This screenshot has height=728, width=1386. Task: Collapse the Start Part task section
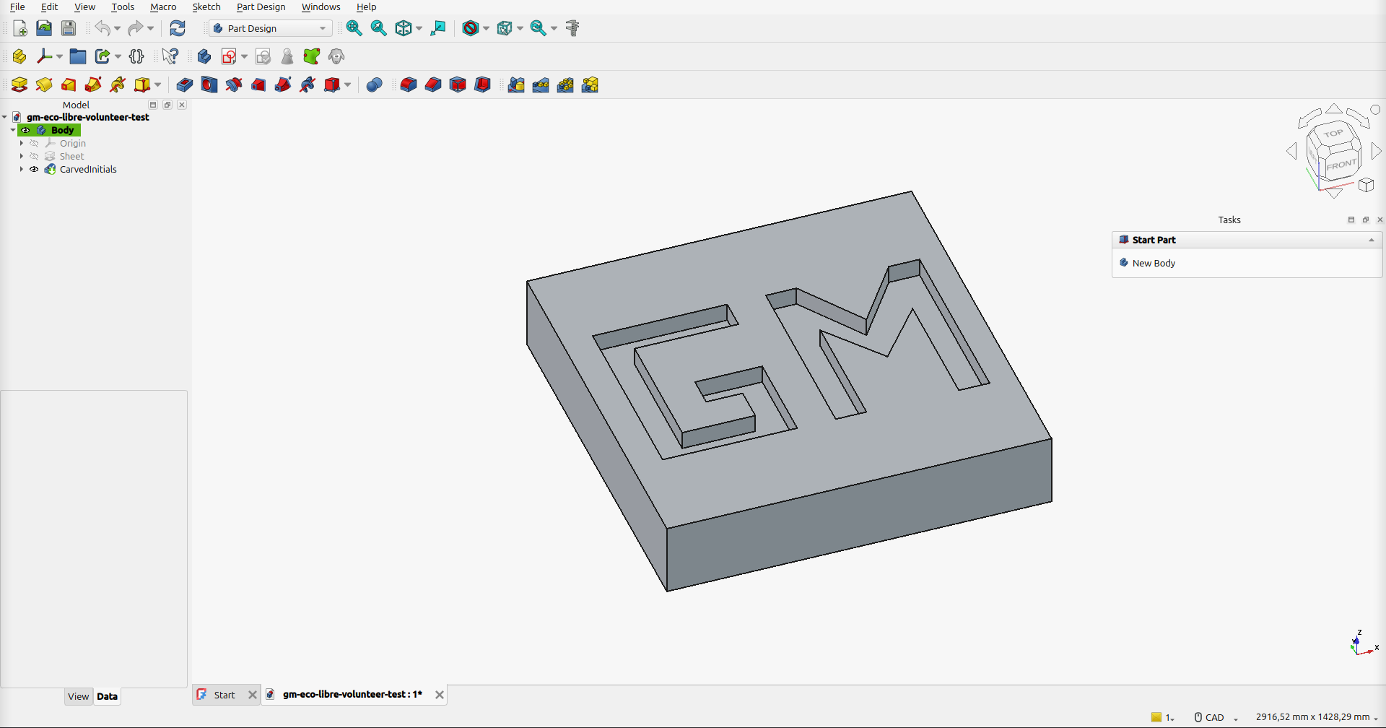(1372, 240)
